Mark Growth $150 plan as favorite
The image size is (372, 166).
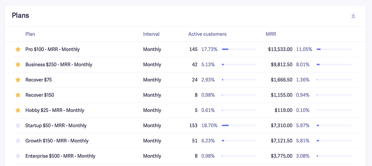click(x=18, y=141)
